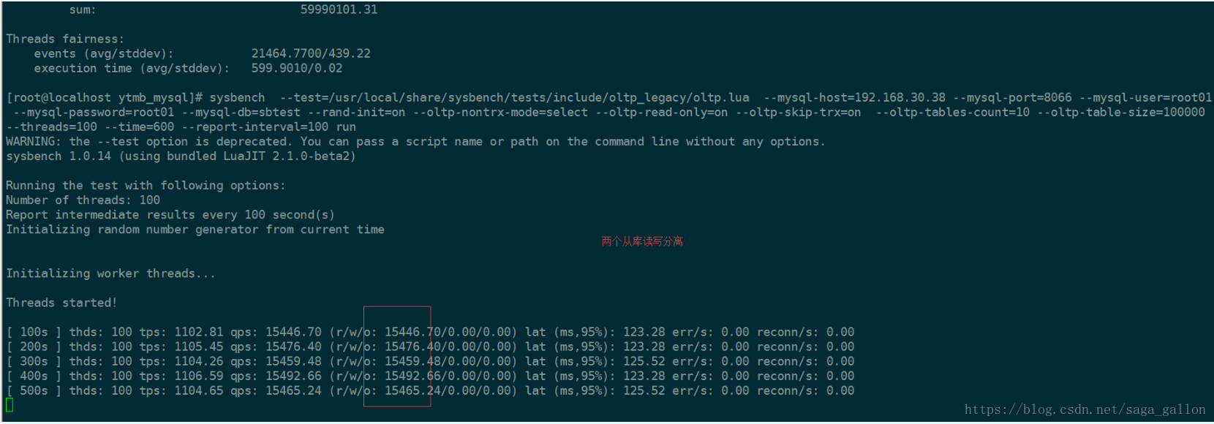Click the 'Initializing worker threads...' line
This screenshot has width=1214, height=424.
pos(111,273)
